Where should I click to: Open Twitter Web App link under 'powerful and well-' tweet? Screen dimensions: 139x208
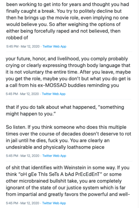pyautogui.click(x=54, y=203)
